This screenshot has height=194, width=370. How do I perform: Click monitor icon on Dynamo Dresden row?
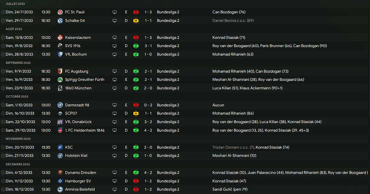pyautogui.click(x=115, y=172)
